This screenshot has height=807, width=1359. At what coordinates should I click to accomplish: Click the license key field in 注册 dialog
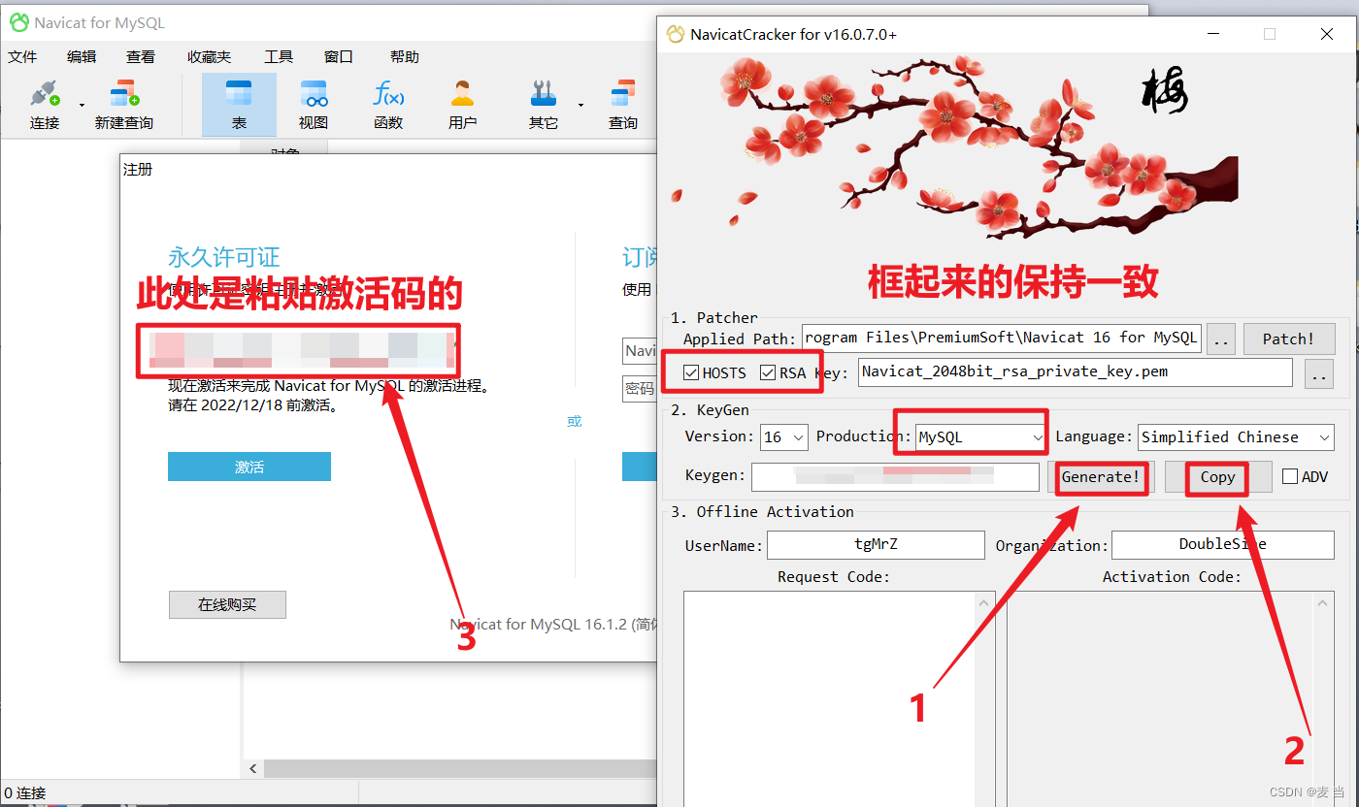(298, 349)
